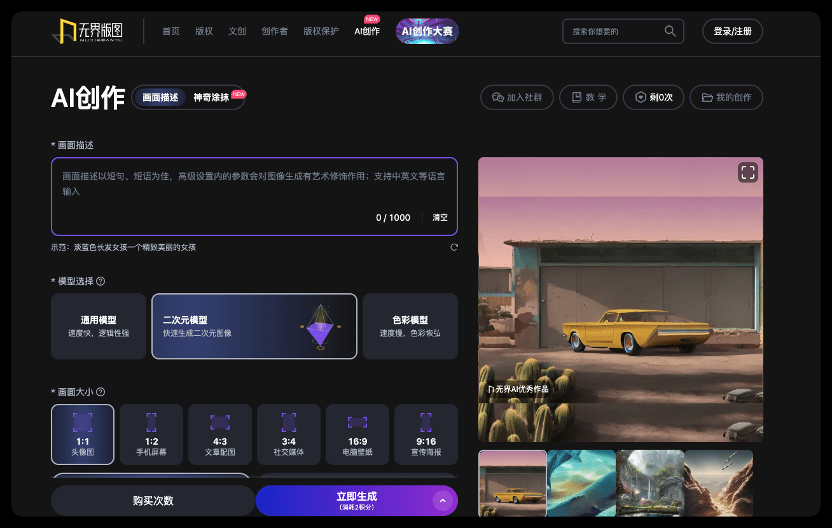
Task: Open help icon next to 模型选择
Action: (x=101, y=281)
